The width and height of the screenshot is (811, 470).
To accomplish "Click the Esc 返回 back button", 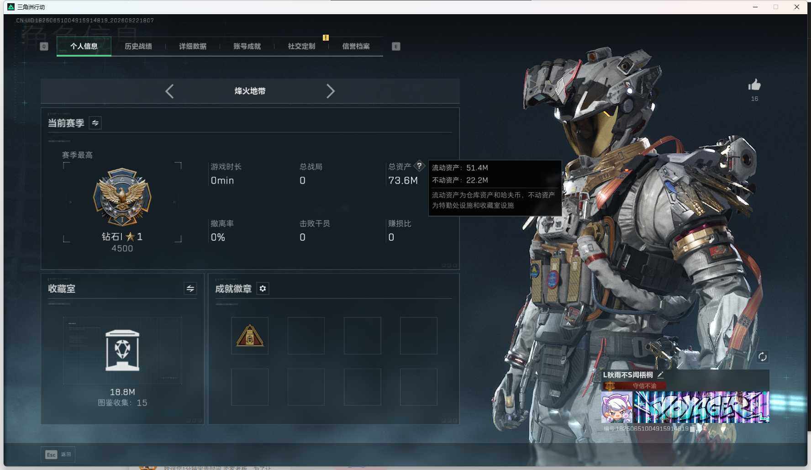I will tap(58, 454).
